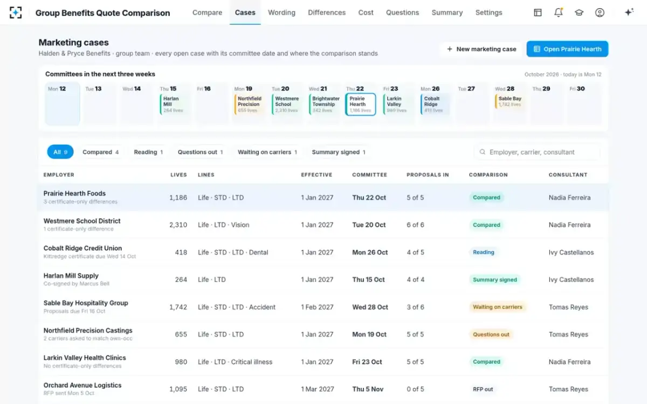Open the Sable Bay calendar card
The image size is (647, 404).
coord(510,101)
